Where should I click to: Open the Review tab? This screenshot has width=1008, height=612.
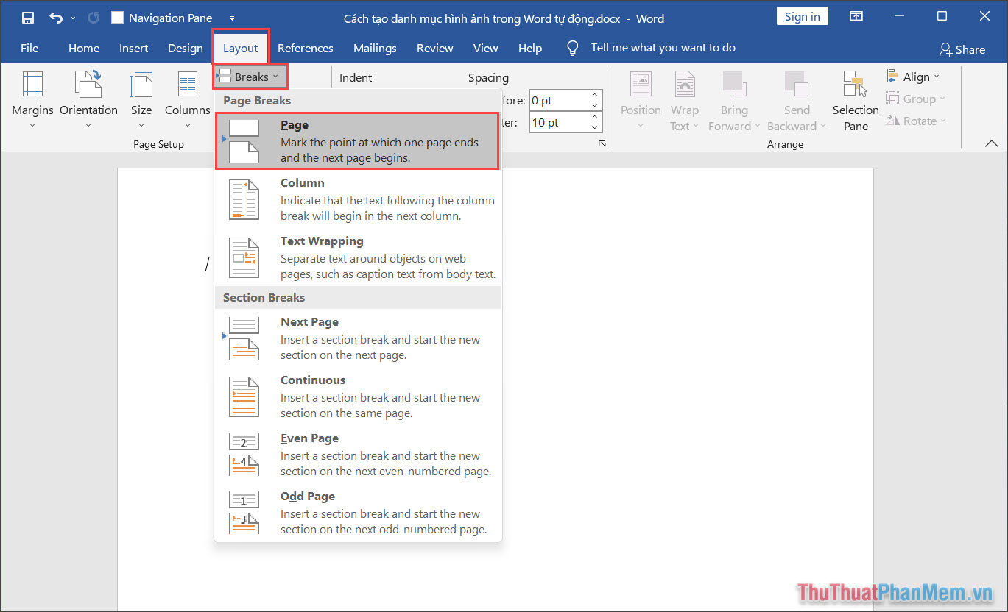click(434, 48)
